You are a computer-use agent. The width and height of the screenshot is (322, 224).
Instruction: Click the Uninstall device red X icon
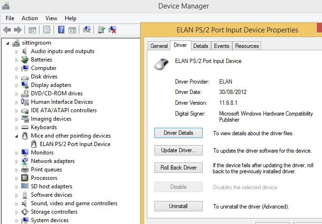pyautogui.click(x=113, y=30)
